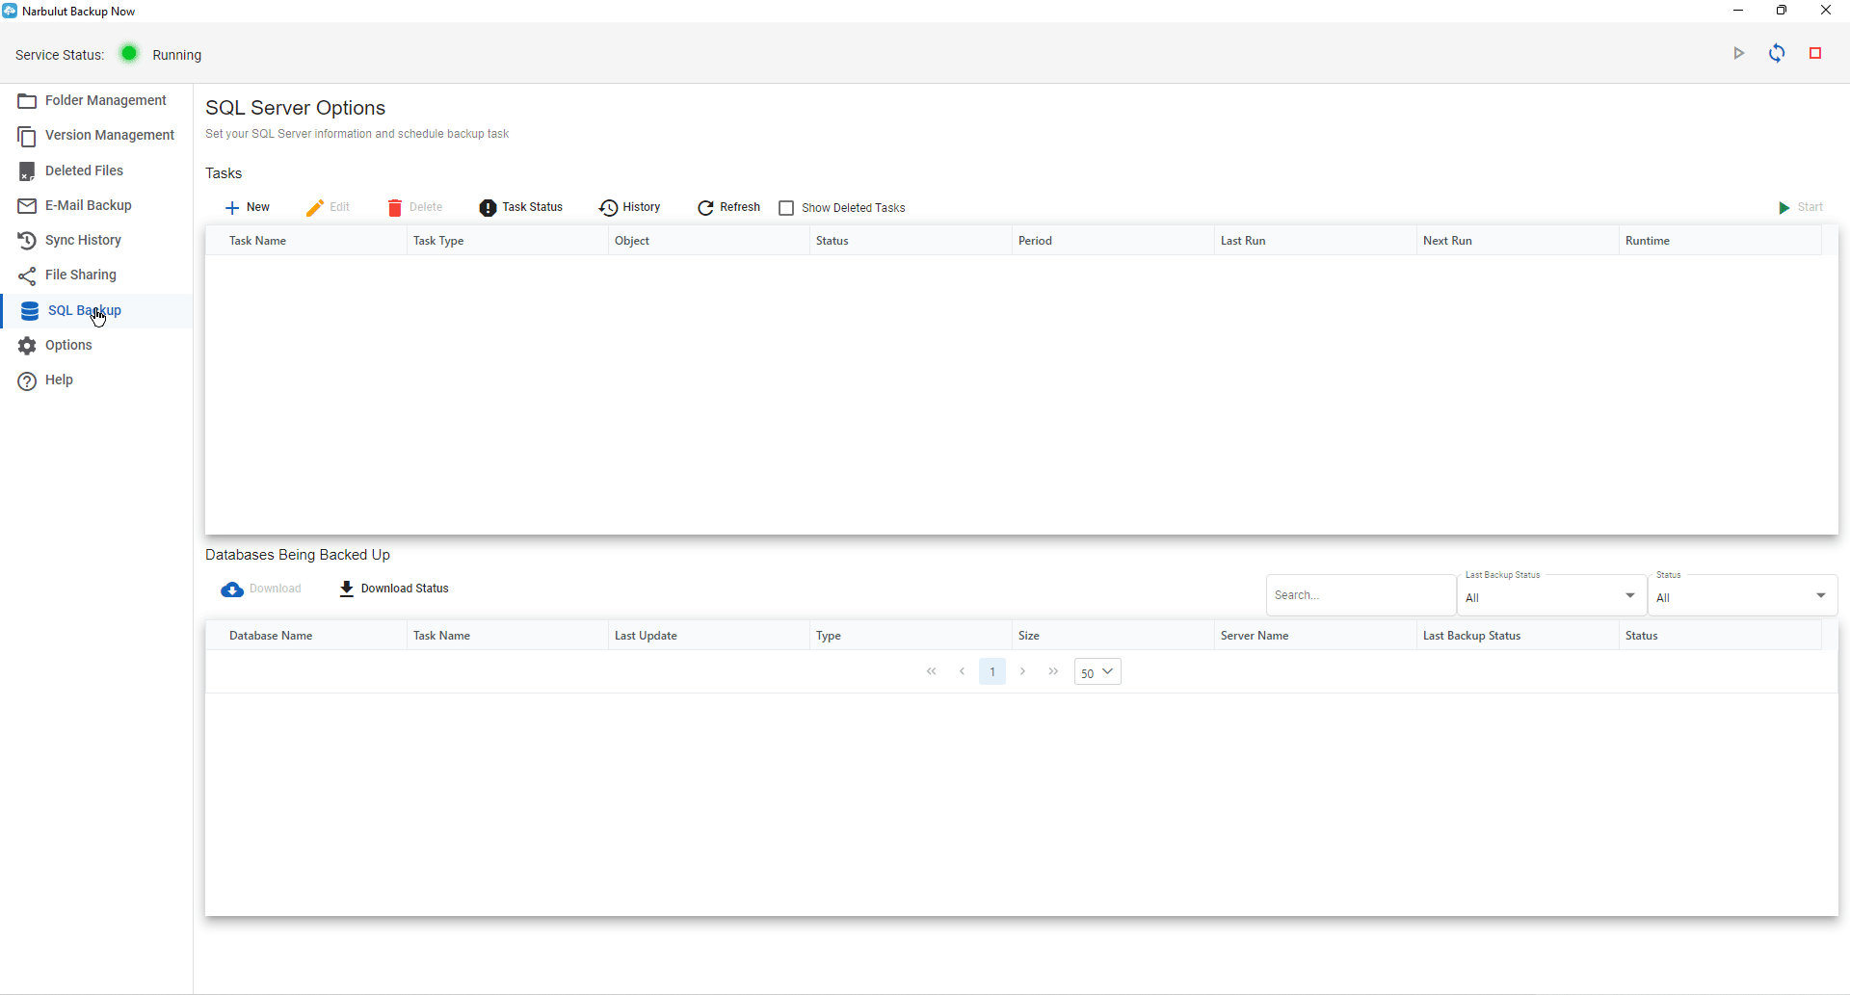Viewport: 1850px width, 995px height.
Task: Open Version Management section
Action: pos(96,136)
